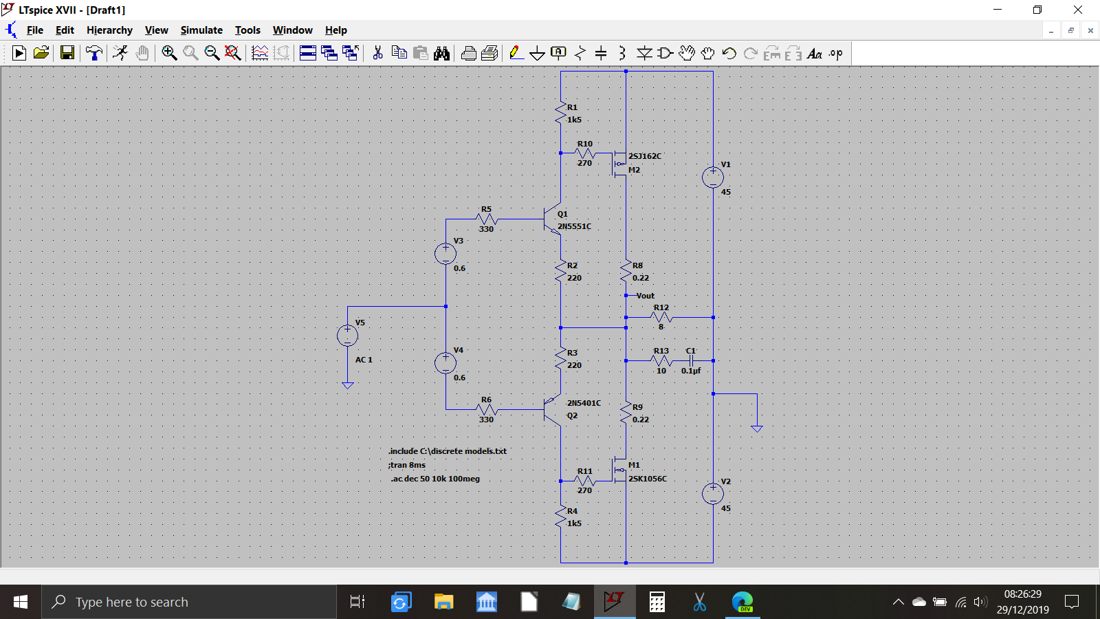The width and height of the screenshot is (1100, 619).
Task: Open Find with the binoculars icon
Action: pos(441,53)
